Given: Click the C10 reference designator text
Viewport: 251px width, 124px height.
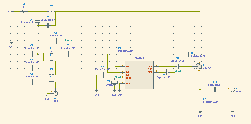Looking at the screenshot, I should pyautogui.click(x=177, y=58).
